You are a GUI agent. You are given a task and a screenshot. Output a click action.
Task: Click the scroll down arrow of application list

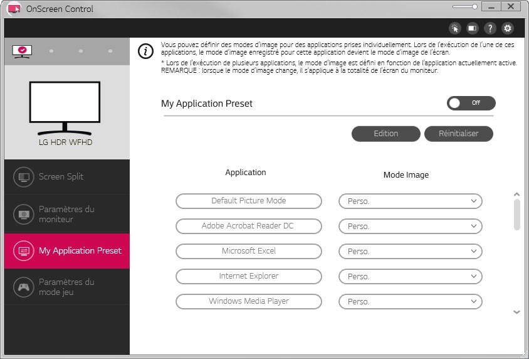516,312
